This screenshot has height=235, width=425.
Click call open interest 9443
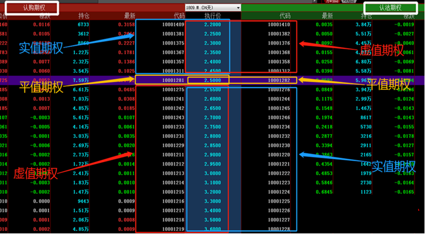83,201
